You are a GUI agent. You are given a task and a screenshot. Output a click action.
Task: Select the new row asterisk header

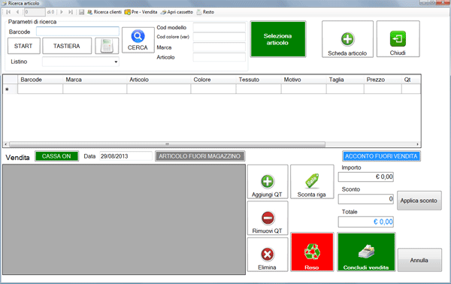[11, 89]
